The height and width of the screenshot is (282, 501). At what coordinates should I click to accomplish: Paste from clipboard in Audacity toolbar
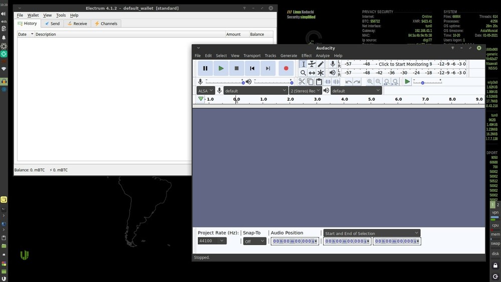319,82
